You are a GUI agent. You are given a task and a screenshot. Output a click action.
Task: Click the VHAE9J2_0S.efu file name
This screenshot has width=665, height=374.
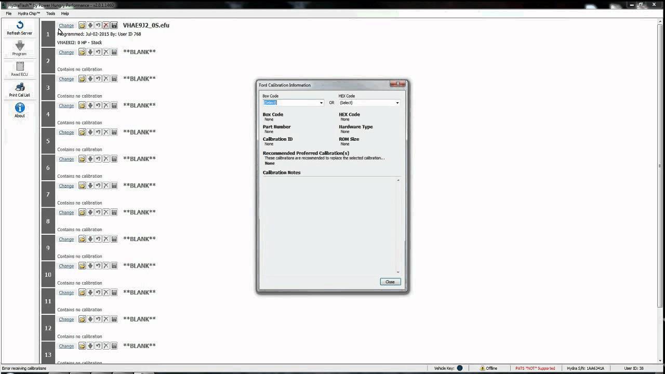click(146, 25)
